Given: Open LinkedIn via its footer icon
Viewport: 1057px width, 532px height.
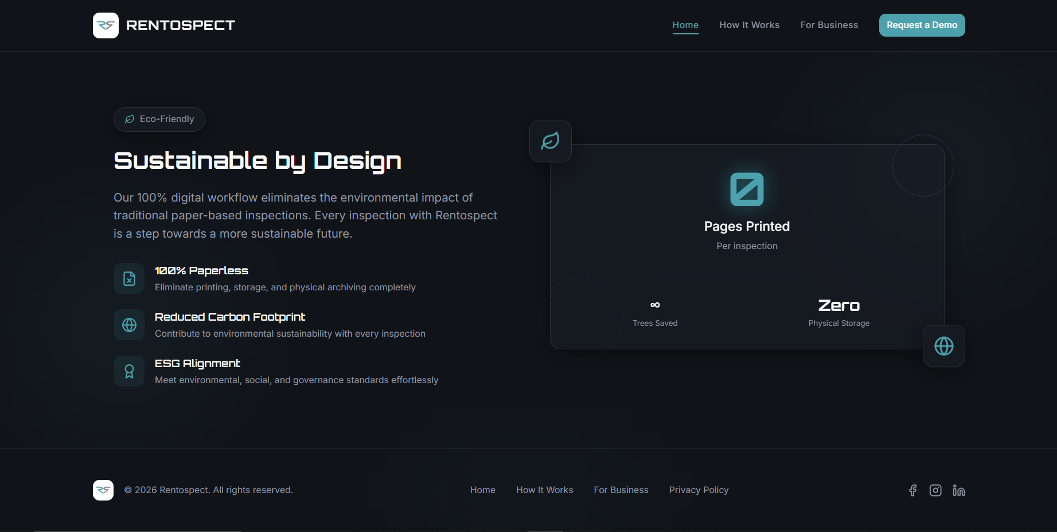Looking at the screenshot, I should pos(958,490).
